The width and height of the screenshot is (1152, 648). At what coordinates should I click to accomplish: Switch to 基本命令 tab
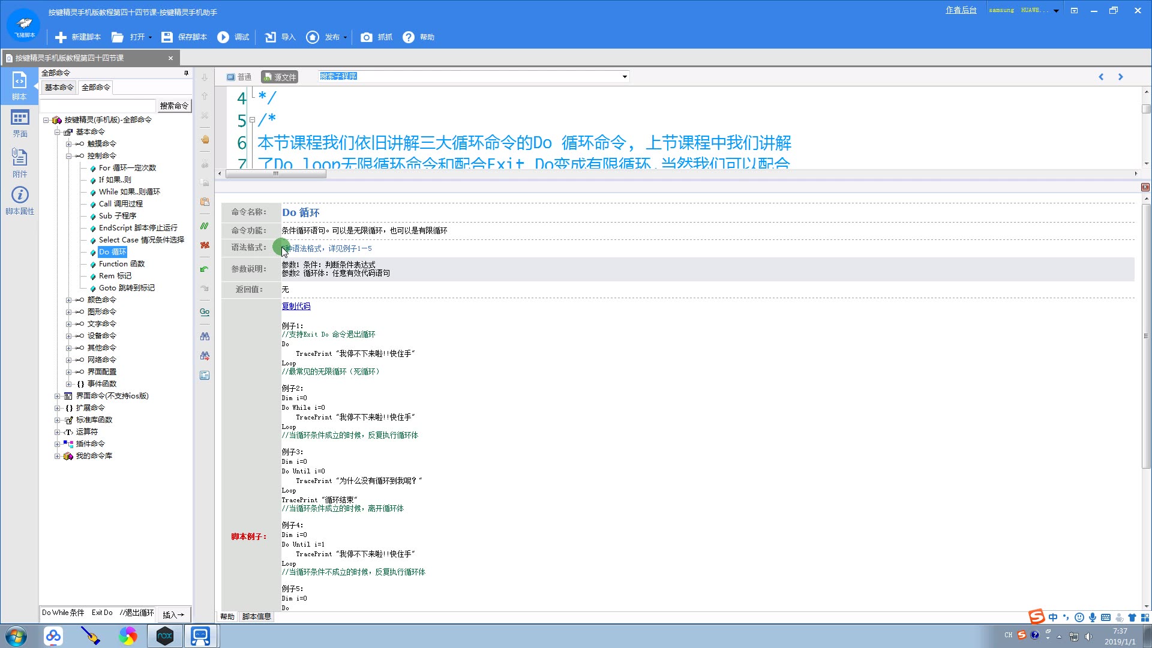coord(59,88)
